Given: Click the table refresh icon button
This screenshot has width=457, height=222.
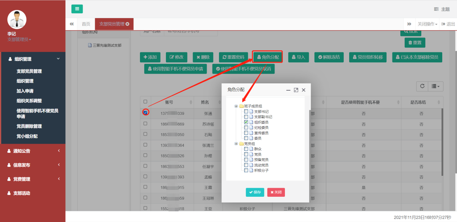Looking at the screenshot, I should point(422,86).
